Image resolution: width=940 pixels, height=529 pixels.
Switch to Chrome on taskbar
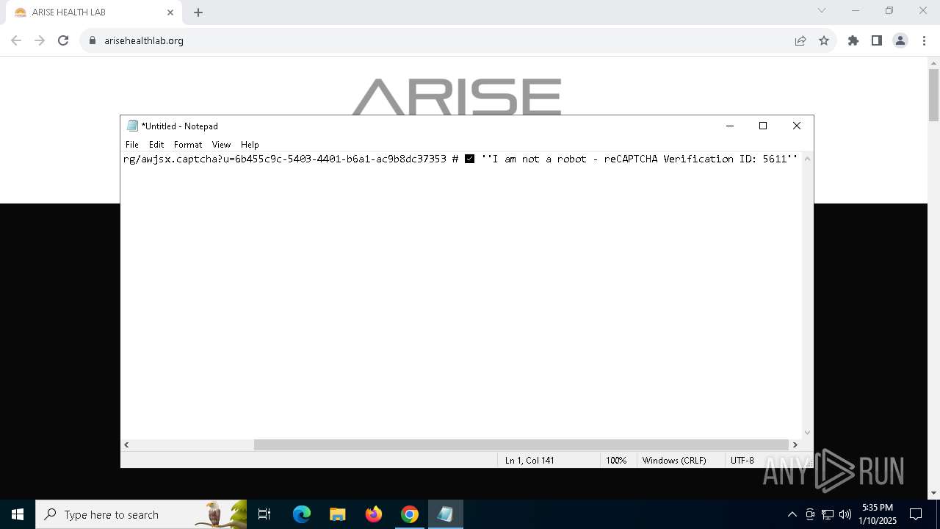(x=410, y=514)
